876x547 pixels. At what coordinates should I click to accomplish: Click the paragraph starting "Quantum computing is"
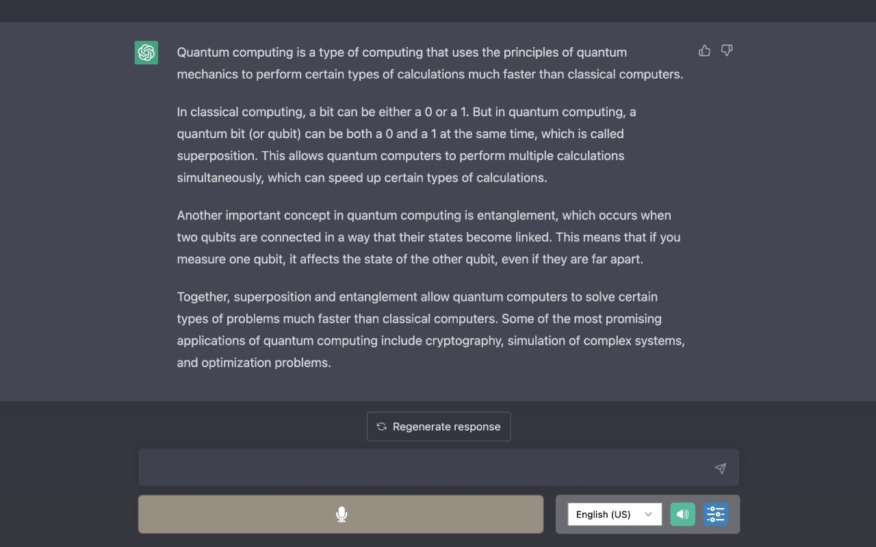430,63
